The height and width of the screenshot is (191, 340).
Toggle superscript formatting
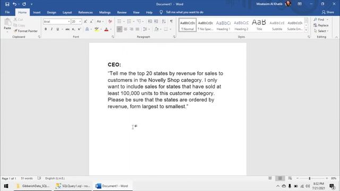point(79,29)
